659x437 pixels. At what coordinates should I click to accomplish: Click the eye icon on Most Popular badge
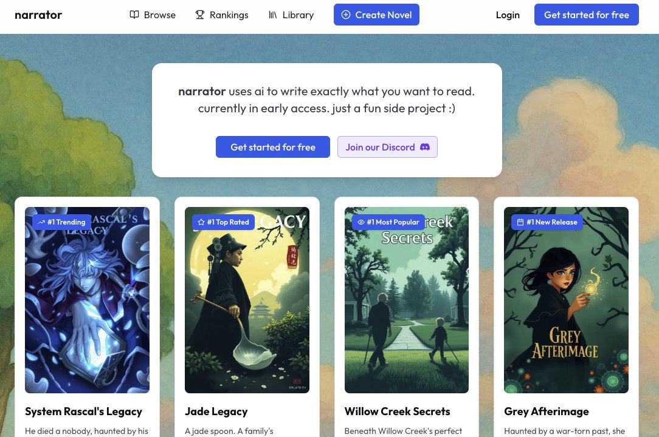(x=361, y=222)
